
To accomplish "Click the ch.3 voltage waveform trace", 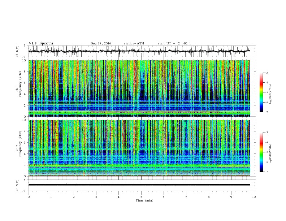I will coord(139,185).
